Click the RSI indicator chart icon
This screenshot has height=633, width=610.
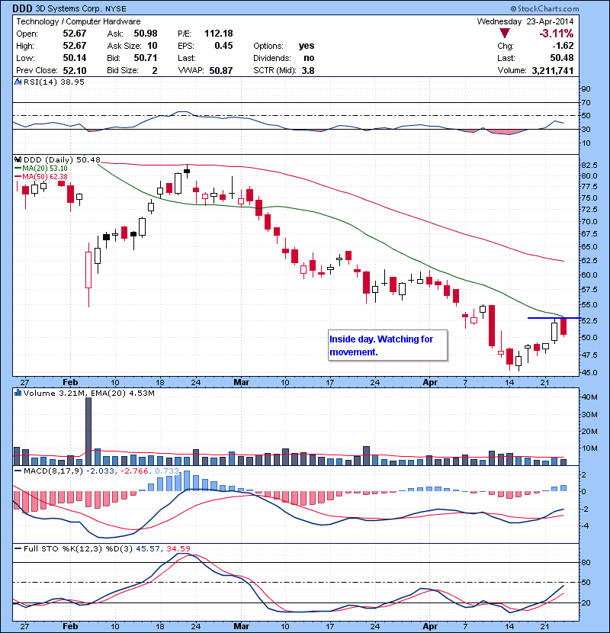coord(18,82)
